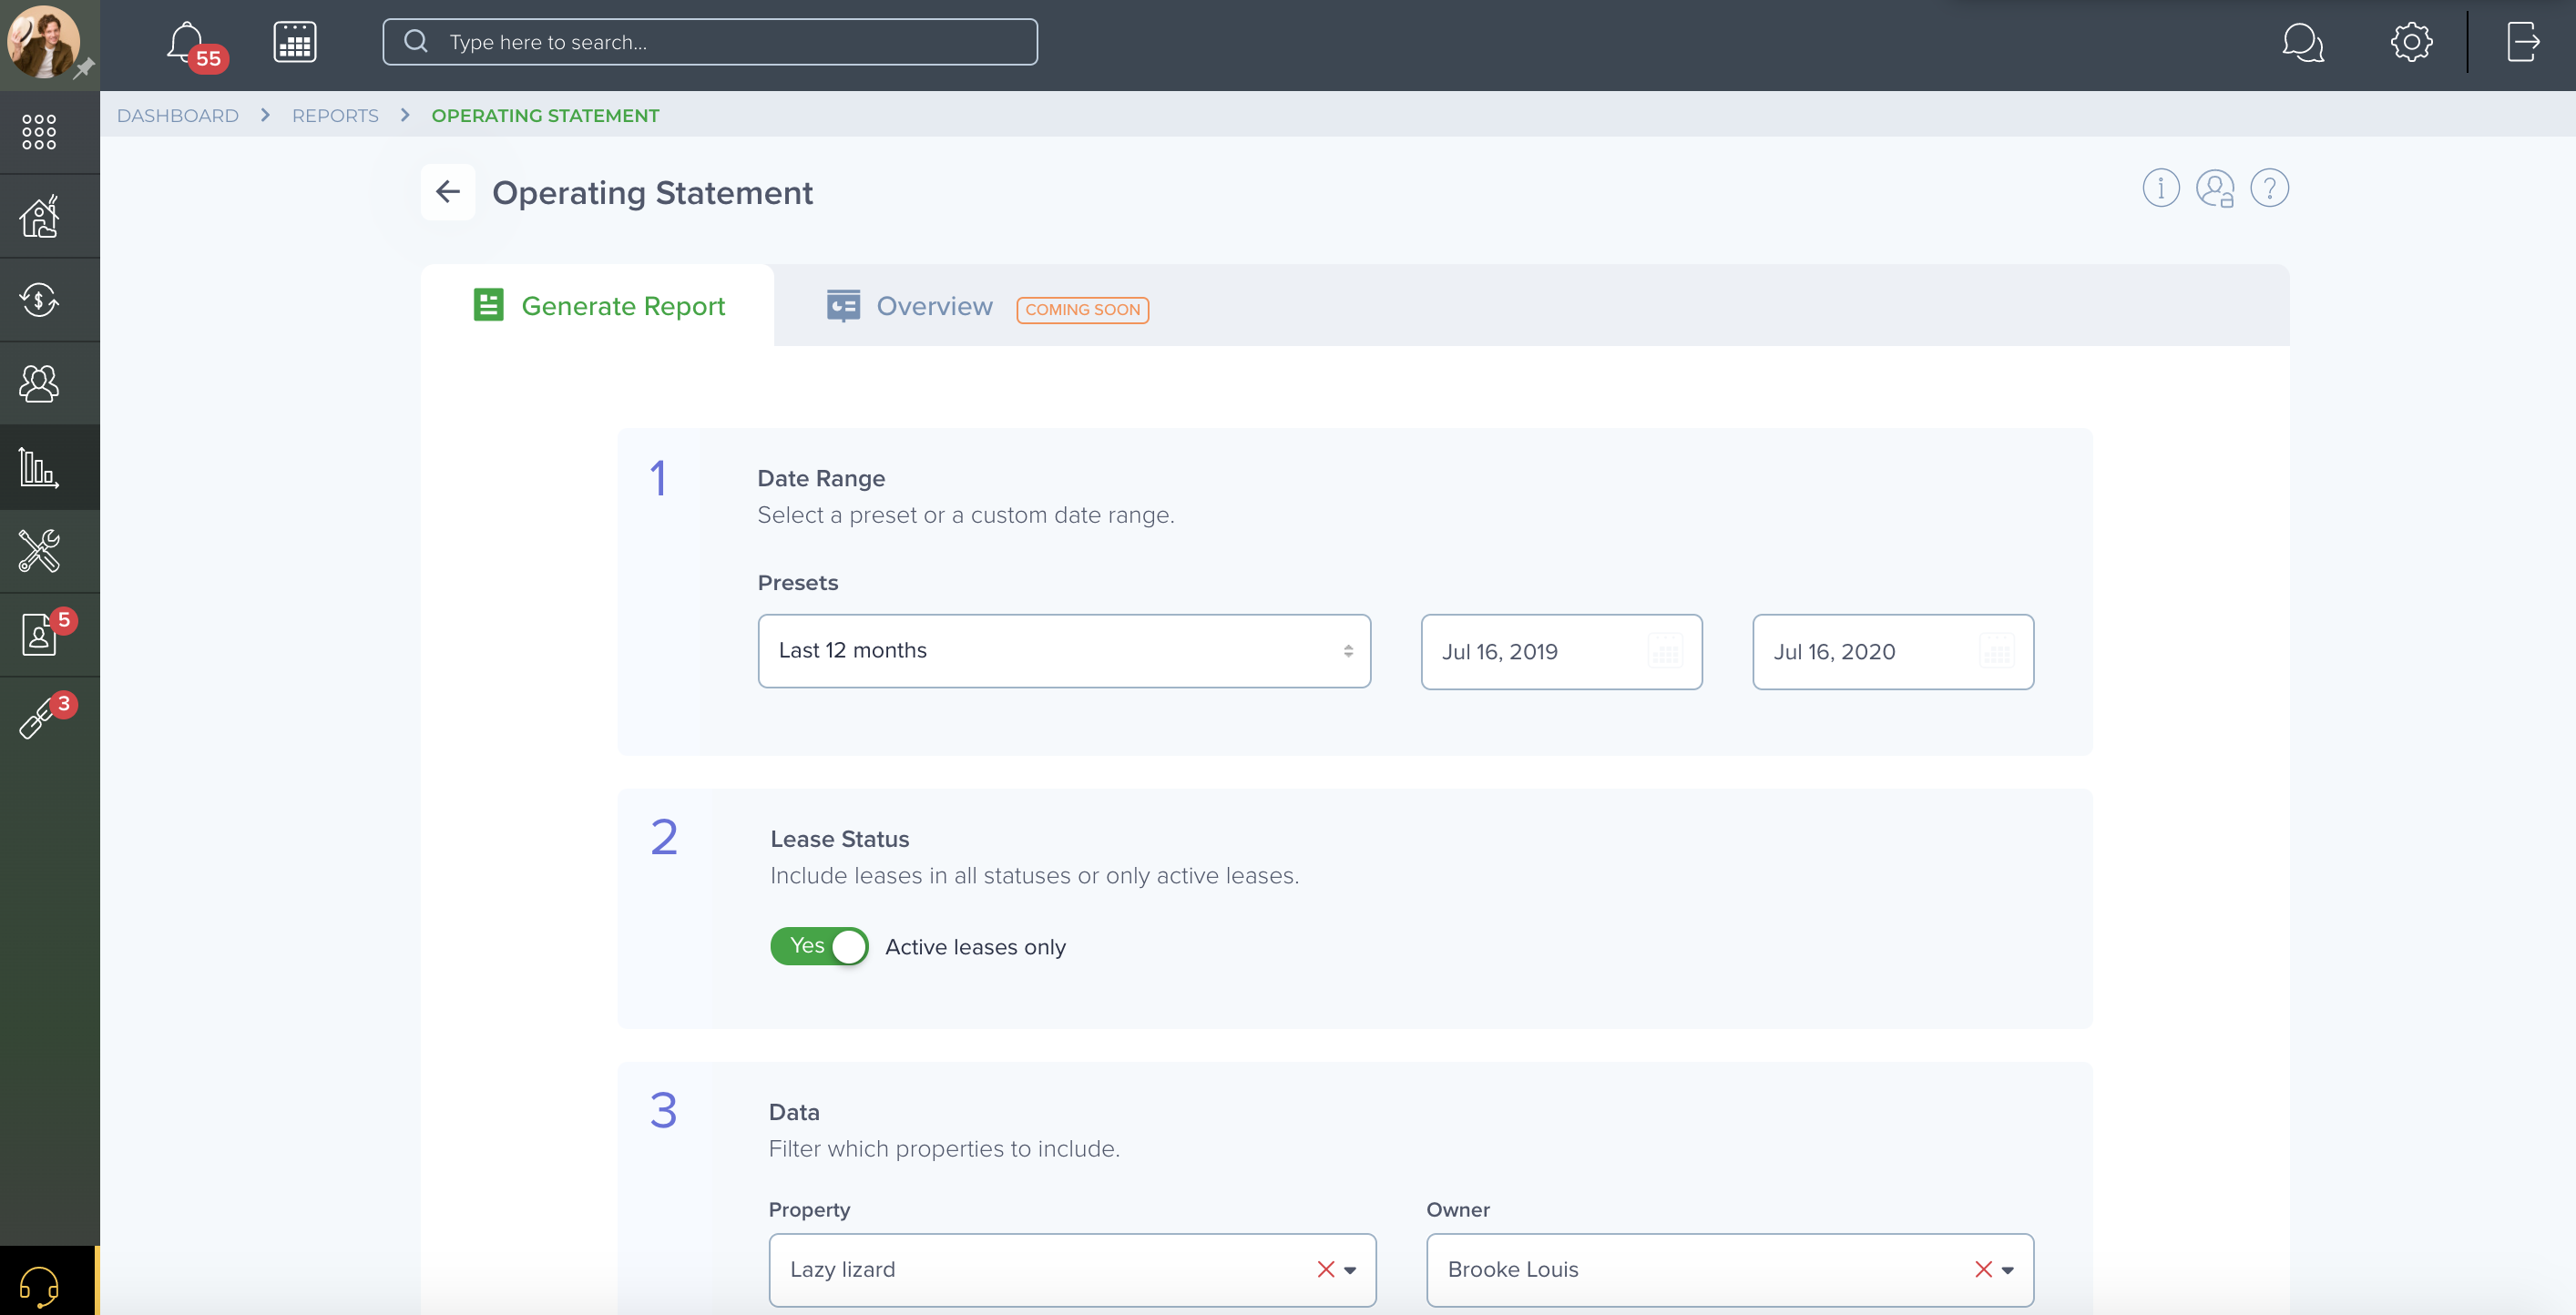Click the user permissions lock icon

[x=2215, y=188]
